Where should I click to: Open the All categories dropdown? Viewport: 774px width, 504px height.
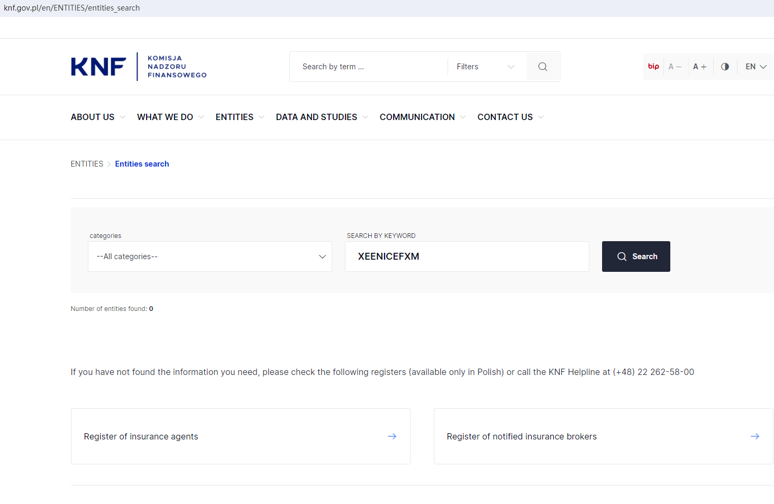(210, 256)
